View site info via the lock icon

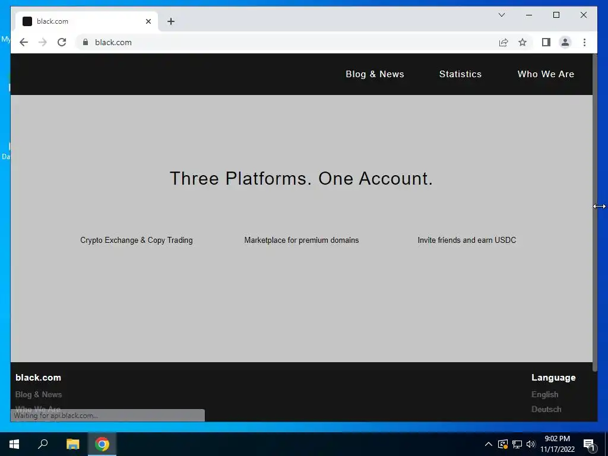(x=85, y=42)
